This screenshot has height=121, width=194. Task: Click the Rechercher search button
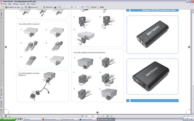(x=33, y=7)
